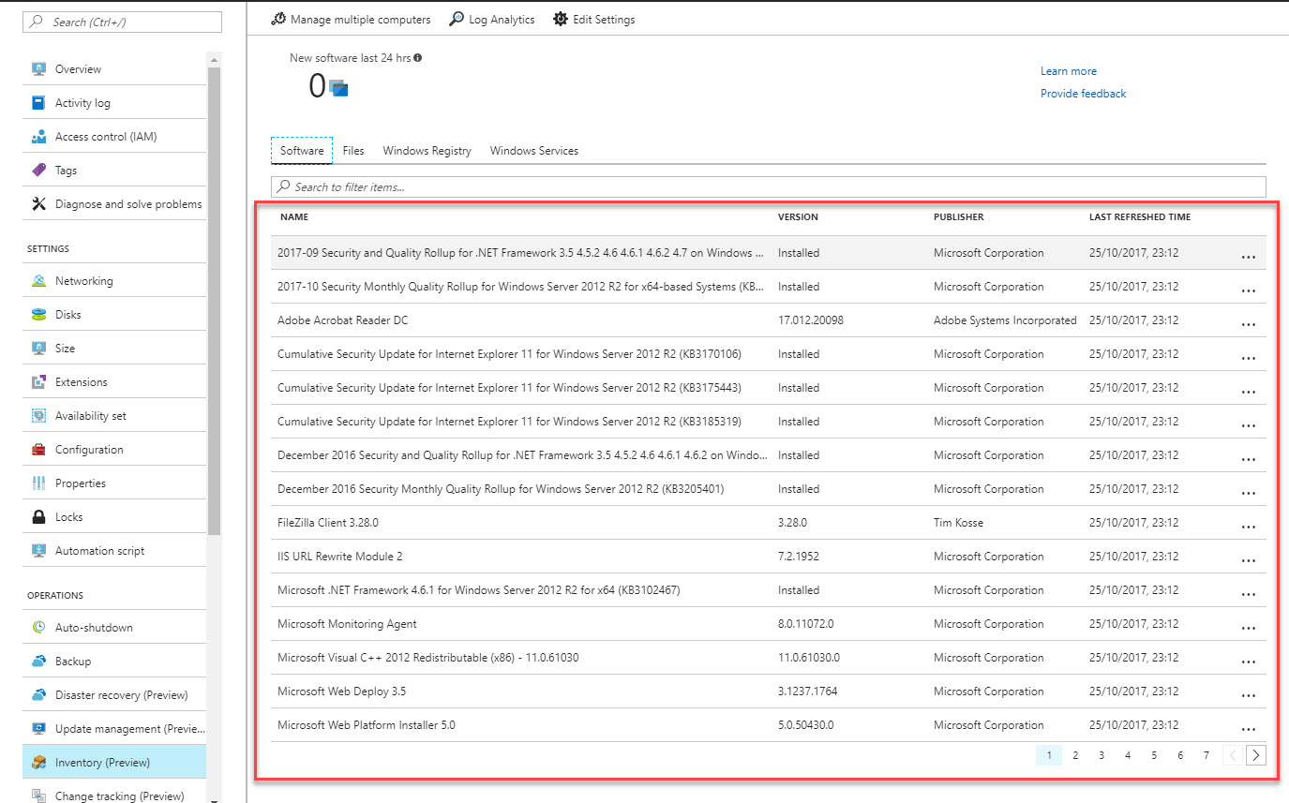Switch to the Windows Registry tab

click(x=427, y=150)
